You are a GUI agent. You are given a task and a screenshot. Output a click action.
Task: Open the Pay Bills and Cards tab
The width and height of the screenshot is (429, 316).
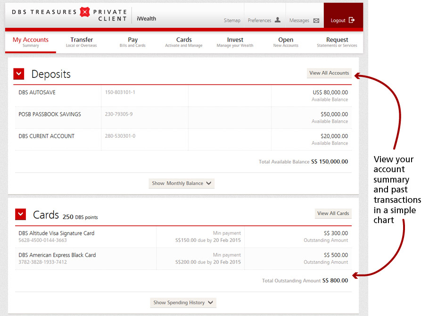[132, 42]
